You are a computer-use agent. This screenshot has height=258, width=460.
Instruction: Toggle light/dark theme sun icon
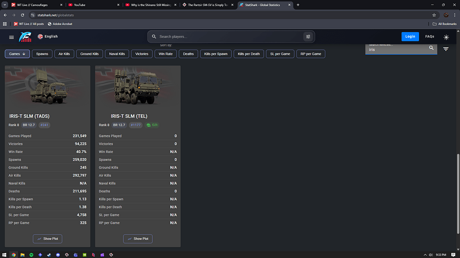point(446,37)
